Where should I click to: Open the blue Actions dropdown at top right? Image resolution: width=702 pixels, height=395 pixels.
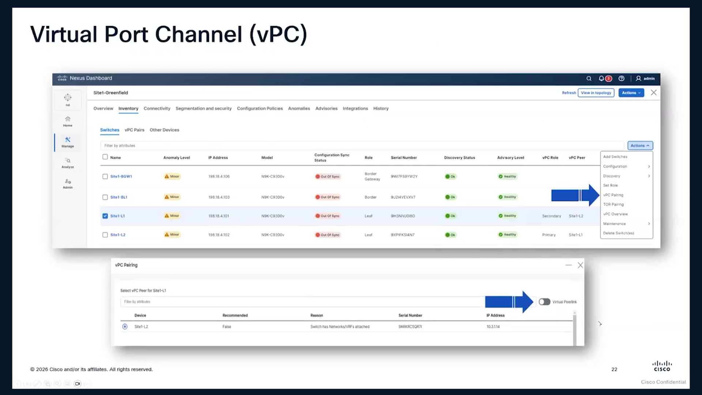[x=631, y=93]
